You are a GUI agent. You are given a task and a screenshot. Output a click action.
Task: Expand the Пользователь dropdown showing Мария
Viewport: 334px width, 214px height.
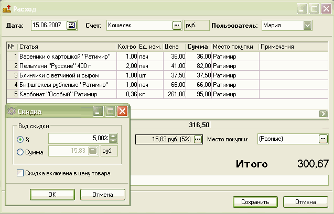pyautogui.click(x=307, y=25)
